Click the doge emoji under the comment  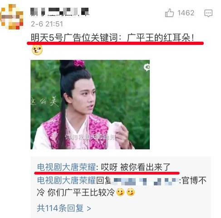tap(37, 50)
